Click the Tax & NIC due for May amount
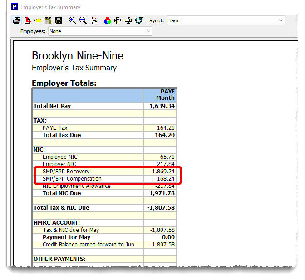Screen dimensions: 305x280 162,230
